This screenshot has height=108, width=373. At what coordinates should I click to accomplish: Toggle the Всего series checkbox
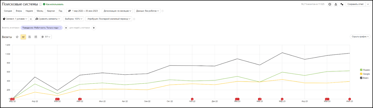(x=361, y=78)
